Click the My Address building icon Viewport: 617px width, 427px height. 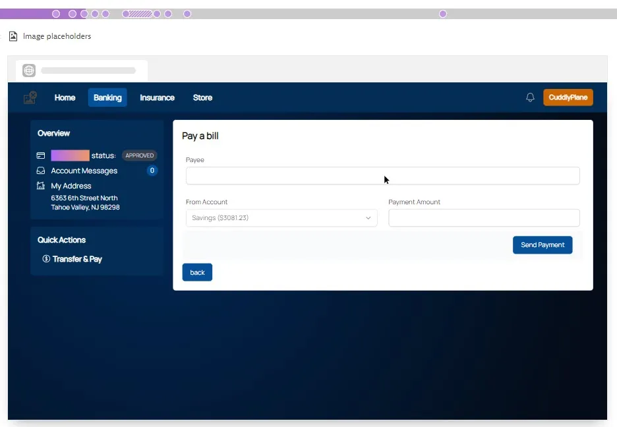pos(41,186)
